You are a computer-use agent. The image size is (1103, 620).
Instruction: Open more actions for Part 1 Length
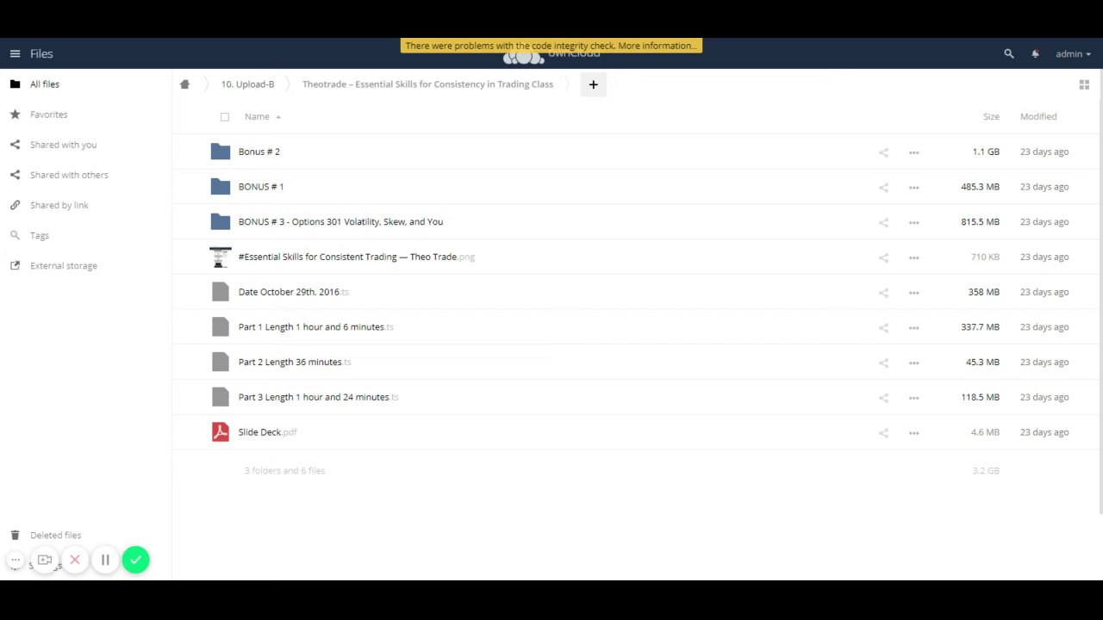[x=913, y=328]
